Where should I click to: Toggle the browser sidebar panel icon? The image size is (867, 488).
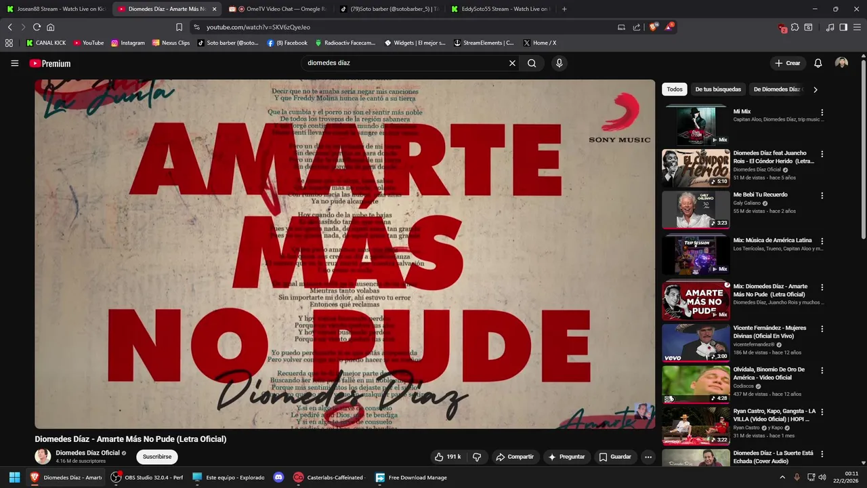(x=843, y=27)
